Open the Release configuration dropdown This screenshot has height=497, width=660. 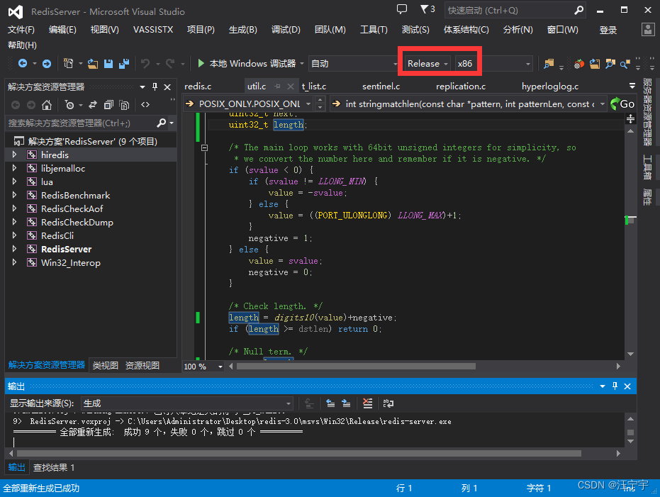click(427, 64)
